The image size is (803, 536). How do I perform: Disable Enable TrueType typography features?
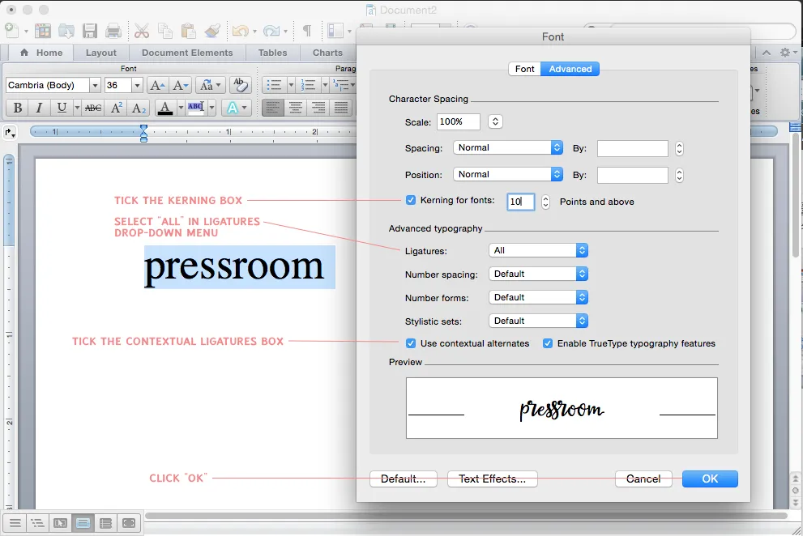[x=548, y=343]
